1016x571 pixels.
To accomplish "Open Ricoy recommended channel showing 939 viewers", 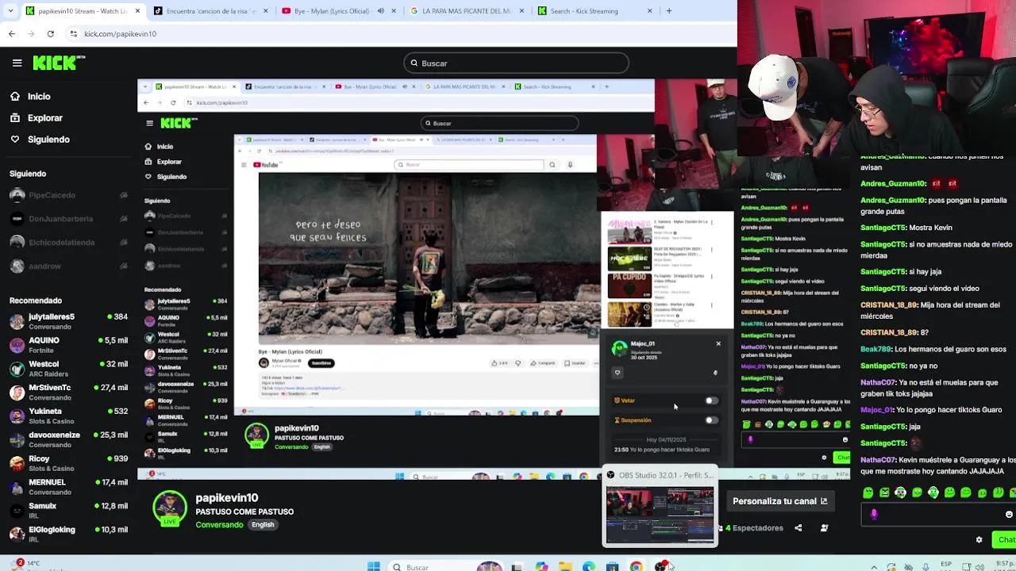I will (67, 463).
